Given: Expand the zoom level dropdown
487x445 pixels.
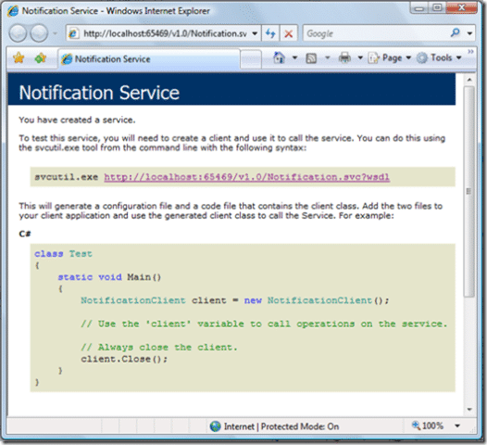Looking at the screenshot, I should [457, 426].
